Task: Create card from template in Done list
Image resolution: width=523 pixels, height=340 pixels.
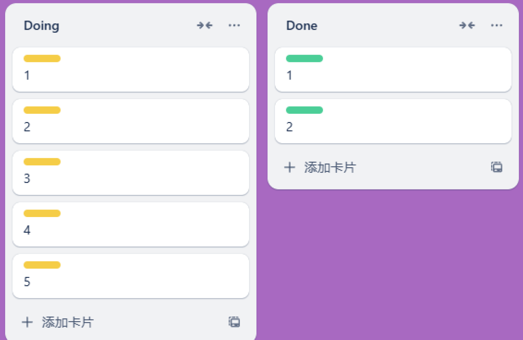Action: click(497, 167)
